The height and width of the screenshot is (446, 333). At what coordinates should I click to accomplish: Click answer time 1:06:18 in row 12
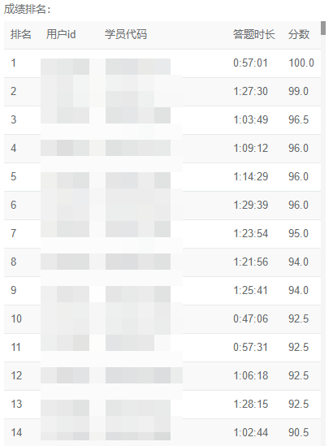pos(250,376)
